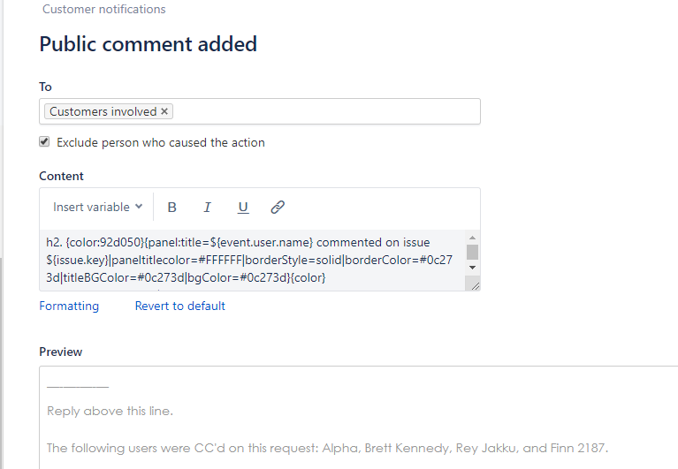This screenshot has height=469, width=678.
Task: Click Revert to default
Action: [179, 306]
